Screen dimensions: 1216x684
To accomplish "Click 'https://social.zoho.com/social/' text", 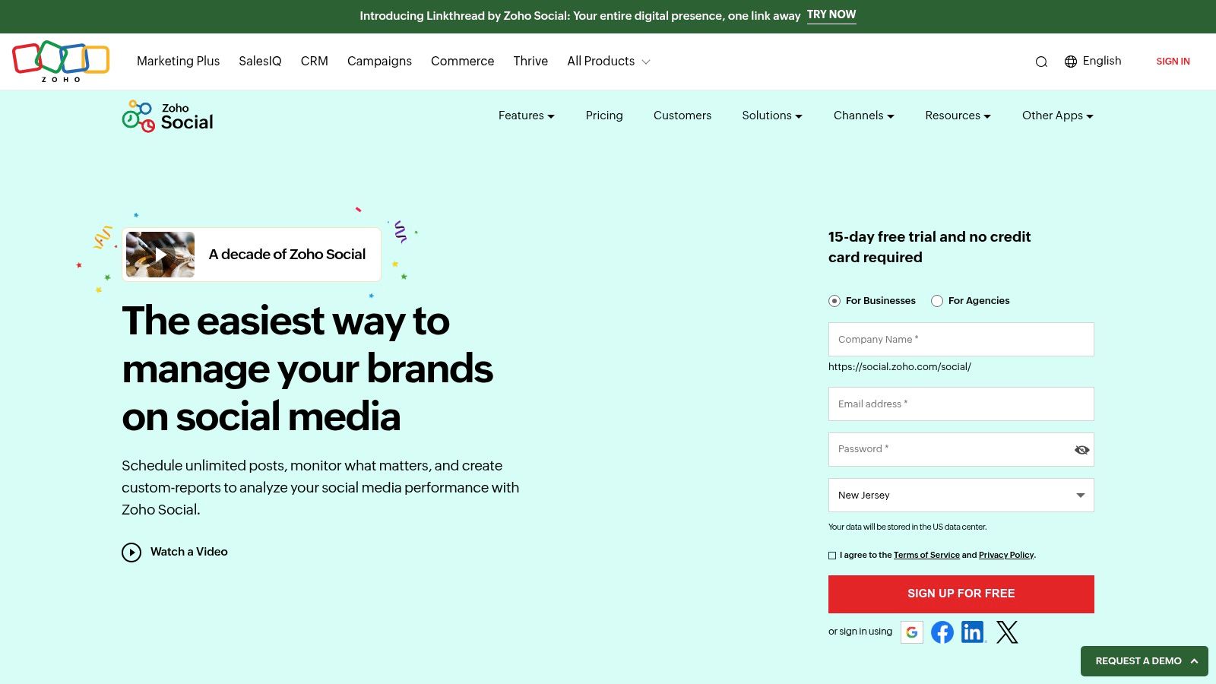I will [900, 367].
